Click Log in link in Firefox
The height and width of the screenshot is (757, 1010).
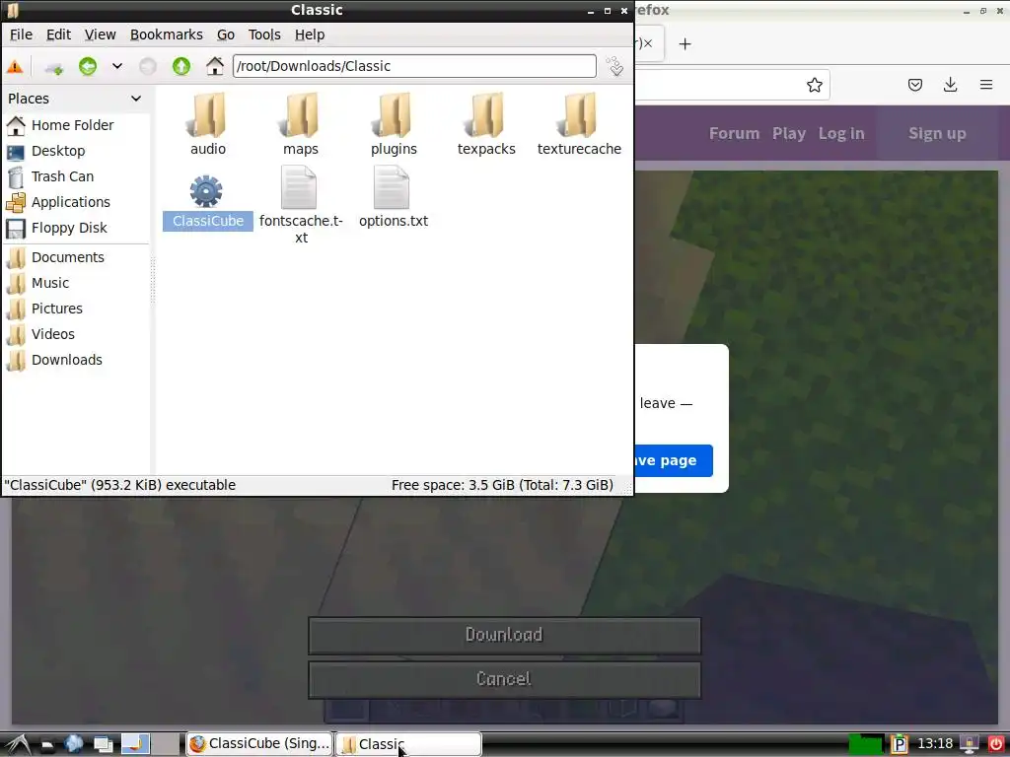point(841,134)
